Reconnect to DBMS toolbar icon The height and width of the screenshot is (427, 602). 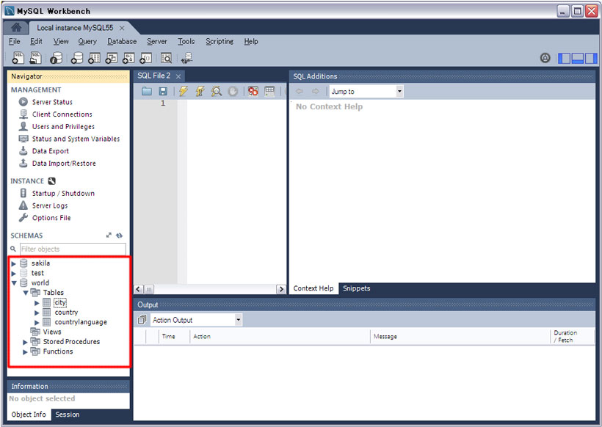pos(187,58)
